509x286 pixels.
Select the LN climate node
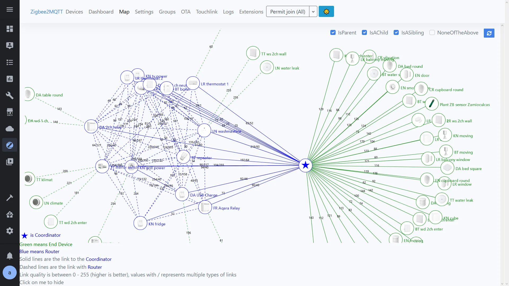(x=36, y=202)
